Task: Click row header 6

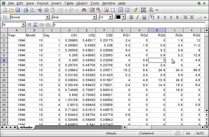Action: click(4, 60)
